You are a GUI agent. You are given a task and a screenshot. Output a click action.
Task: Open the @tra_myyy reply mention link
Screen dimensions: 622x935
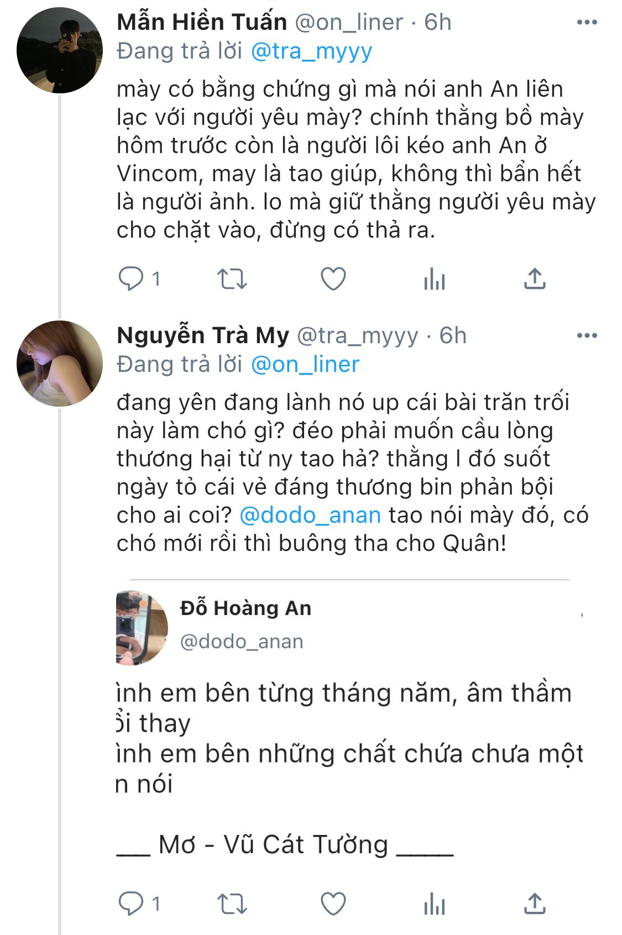311,51
